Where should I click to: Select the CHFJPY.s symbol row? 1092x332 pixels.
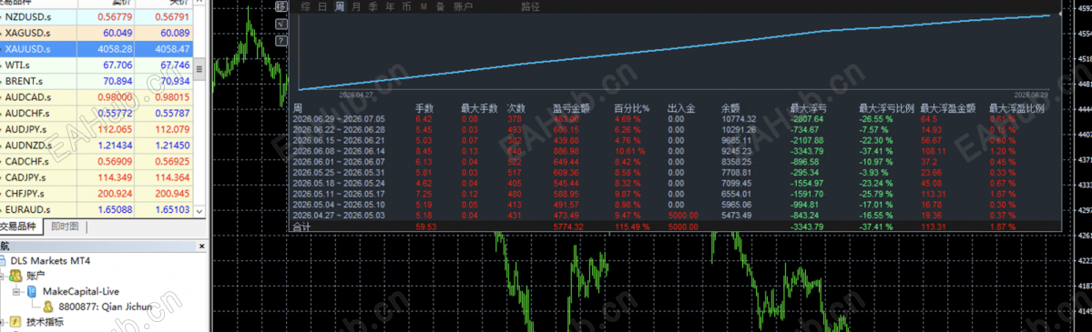coord(97,193)
